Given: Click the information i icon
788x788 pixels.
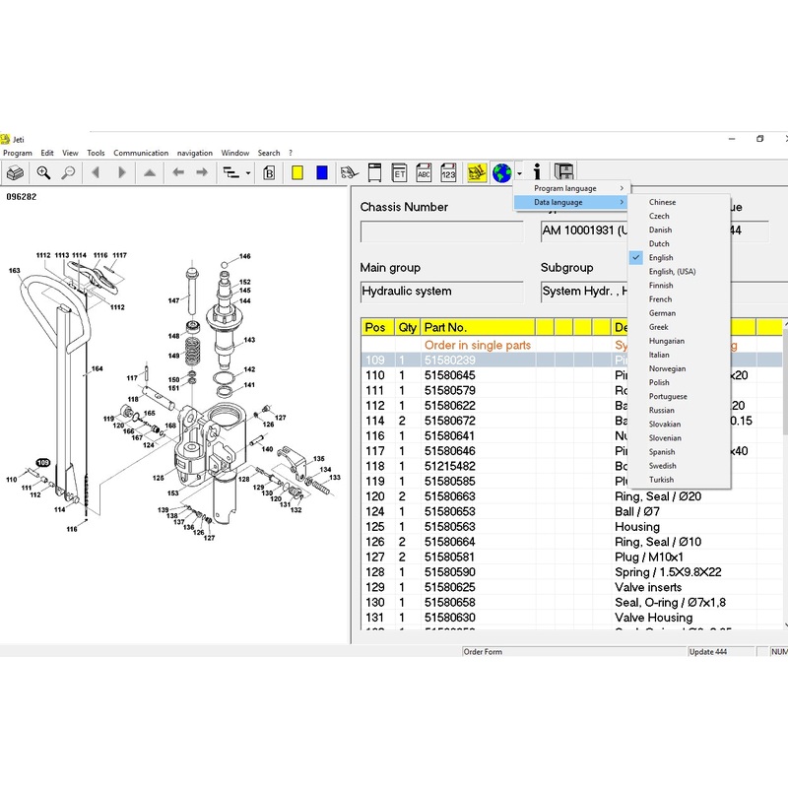Looking at the screenshot, I should pos(537,171).
